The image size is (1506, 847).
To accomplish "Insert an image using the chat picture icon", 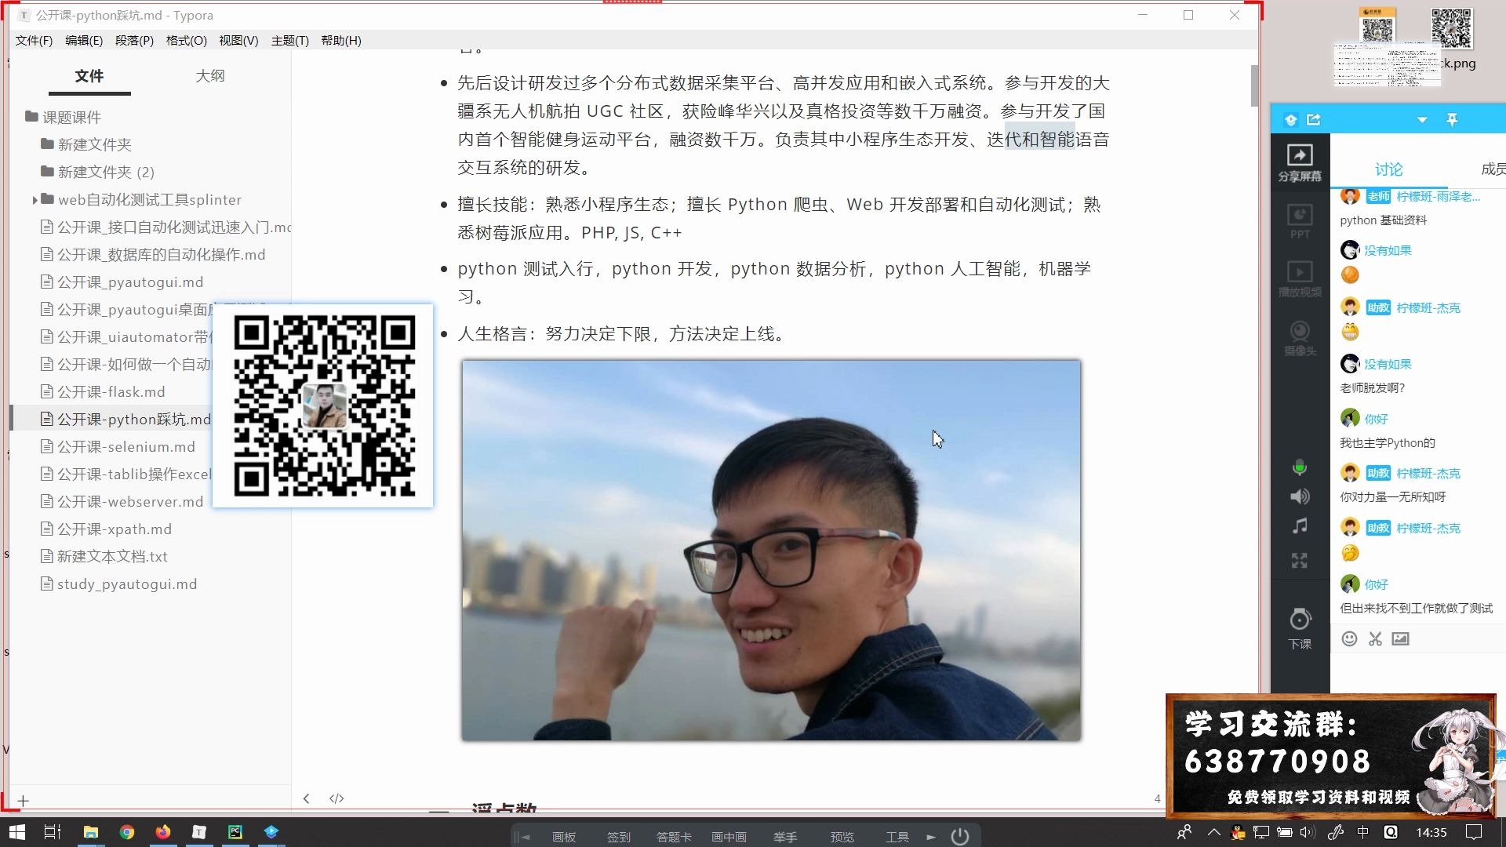I will (x=1400, y=639).
